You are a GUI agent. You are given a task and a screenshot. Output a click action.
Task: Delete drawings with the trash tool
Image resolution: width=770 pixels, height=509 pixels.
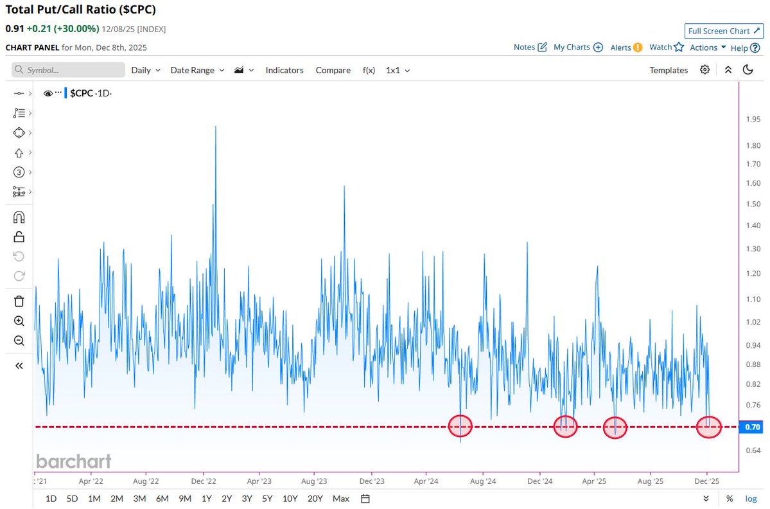coord(19,301)
